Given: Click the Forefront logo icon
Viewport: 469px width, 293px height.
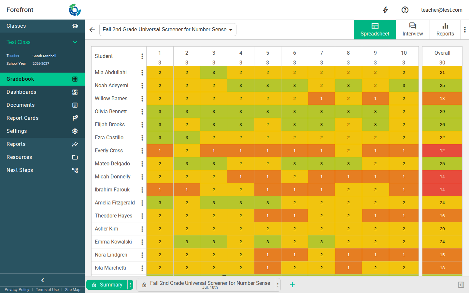Looking at the screenshot, I should click(x=75, y=10).
